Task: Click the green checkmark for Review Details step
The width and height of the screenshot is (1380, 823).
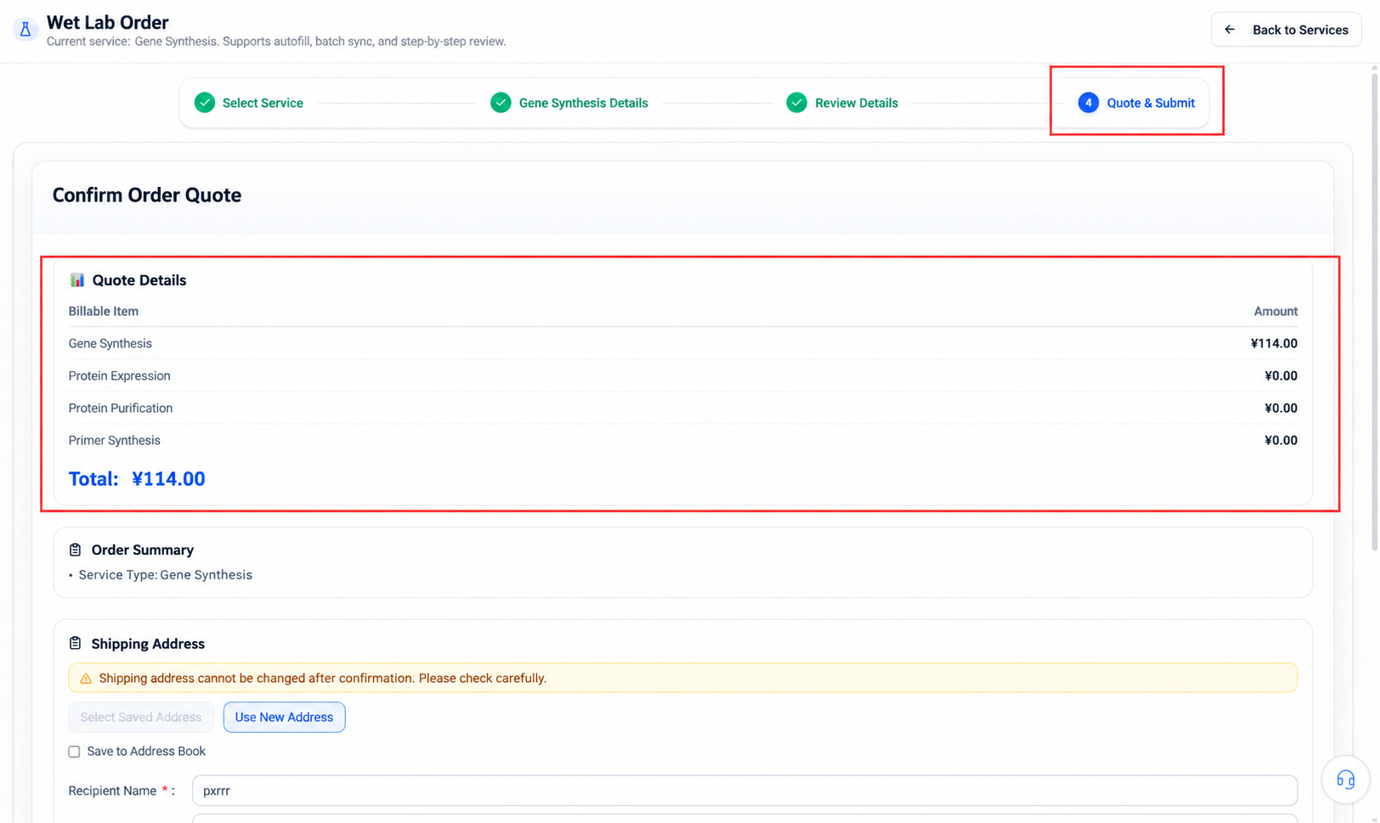Action: tap(796, 103)
